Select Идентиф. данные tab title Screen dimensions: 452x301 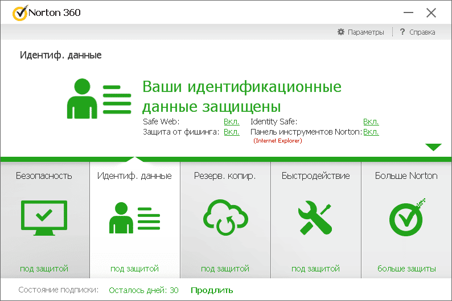[134, 175]
